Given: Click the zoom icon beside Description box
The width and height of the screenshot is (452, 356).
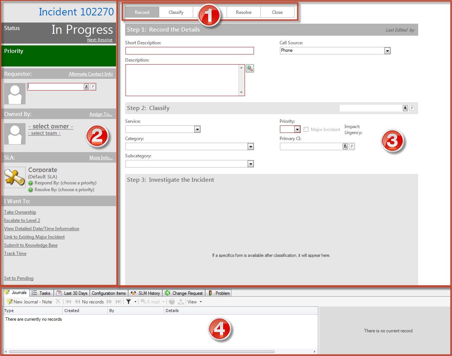Looking at the screenshot, I should coord(250,68).
